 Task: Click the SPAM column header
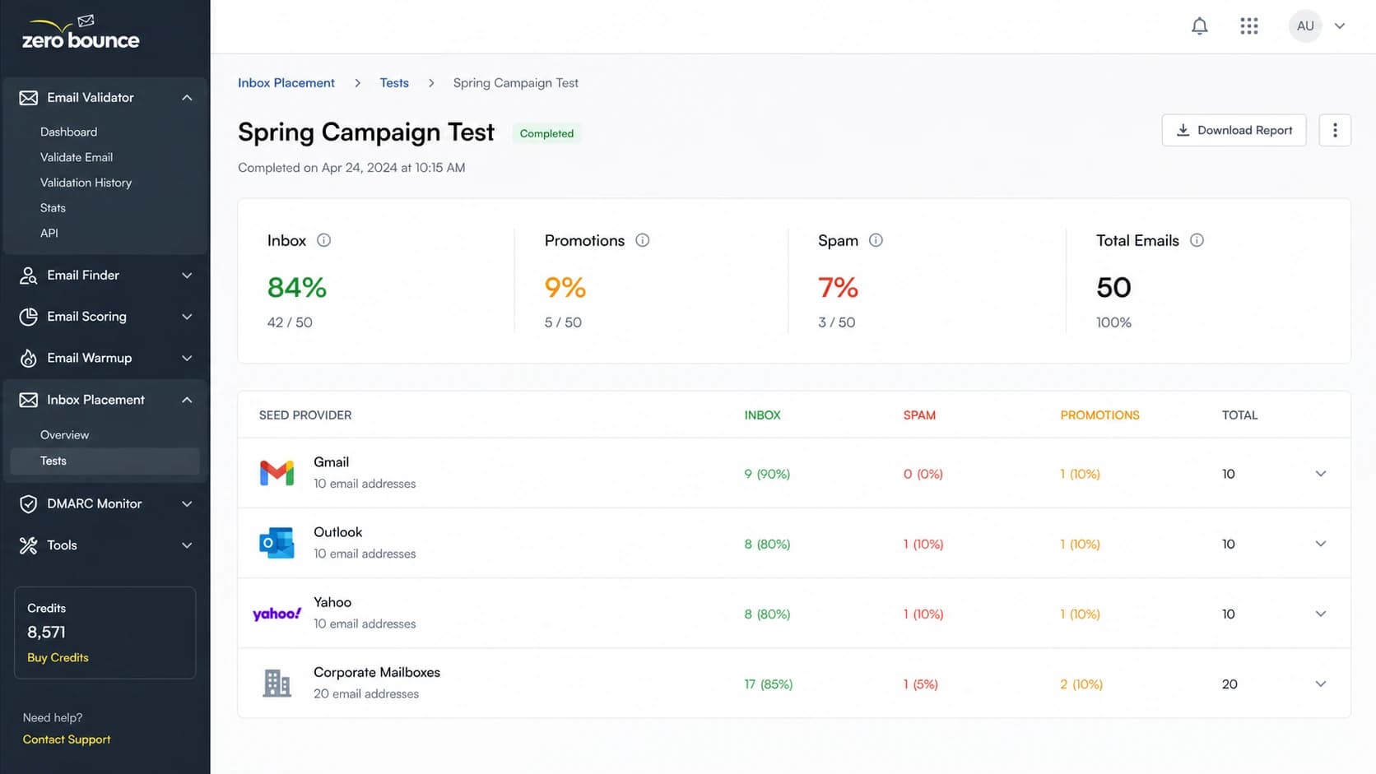point(919,415)
